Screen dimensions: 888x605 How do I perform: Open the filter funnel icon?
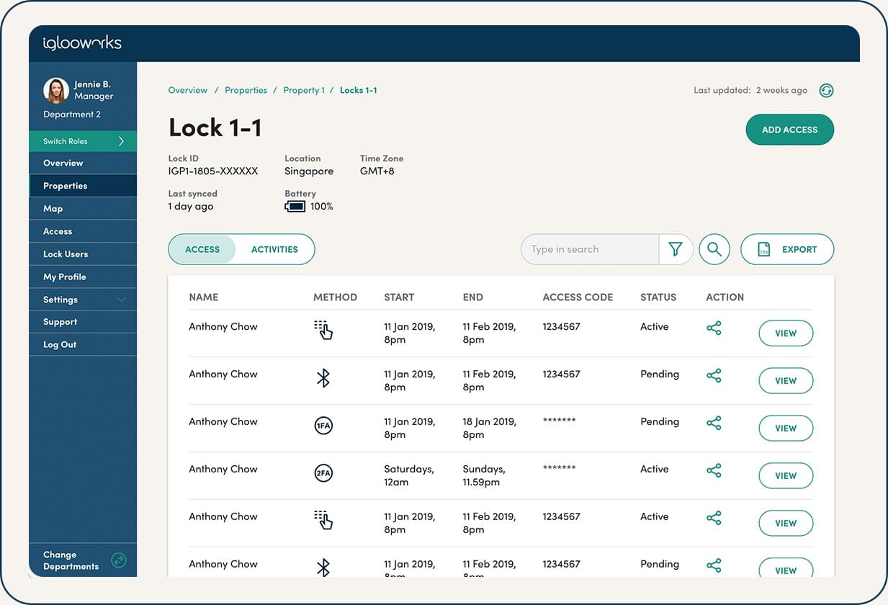coord(676,249)
